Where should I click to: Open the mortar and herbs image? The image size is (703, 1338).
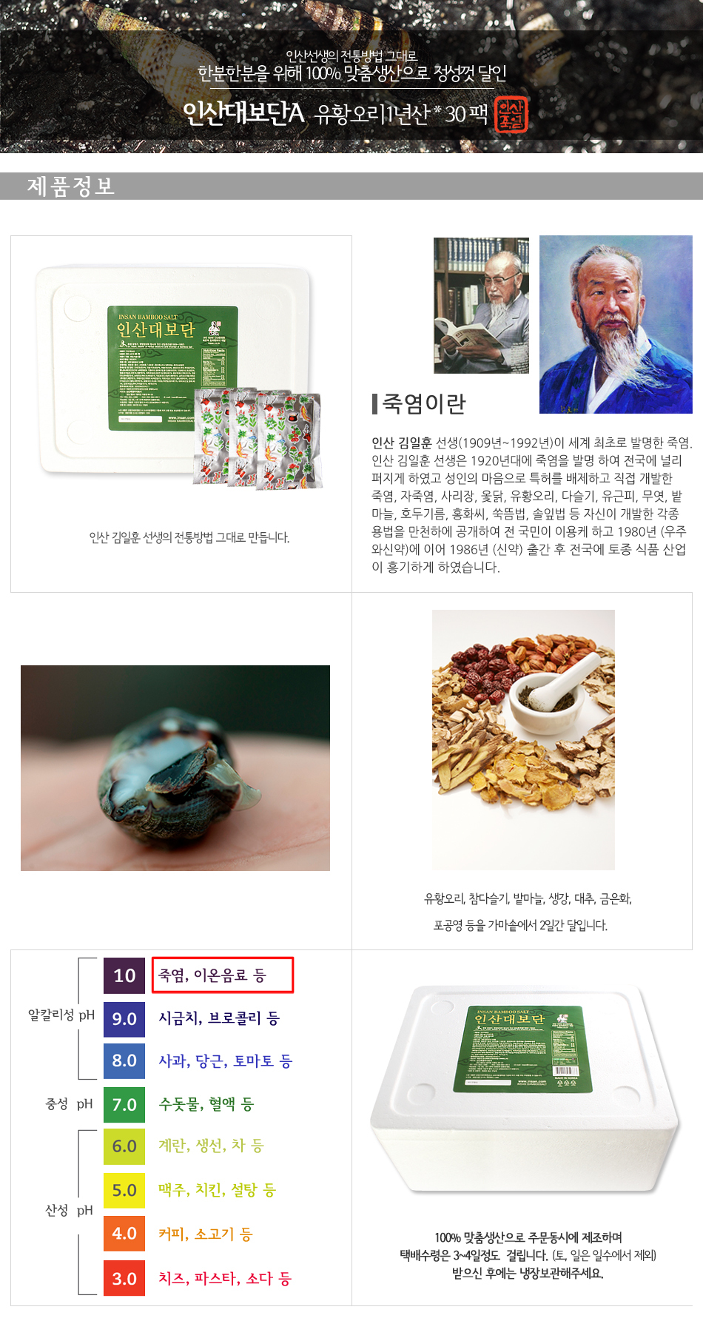523,740
